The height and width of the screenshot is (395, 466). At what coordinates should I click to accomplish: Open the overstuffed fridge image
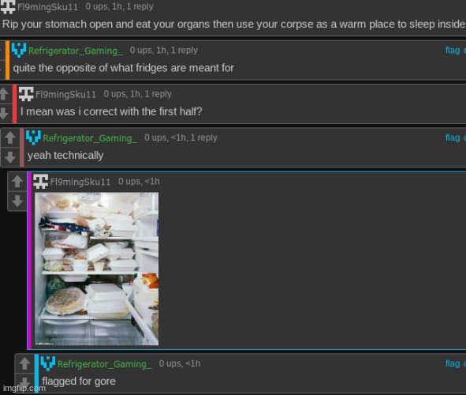coord(96,269)
